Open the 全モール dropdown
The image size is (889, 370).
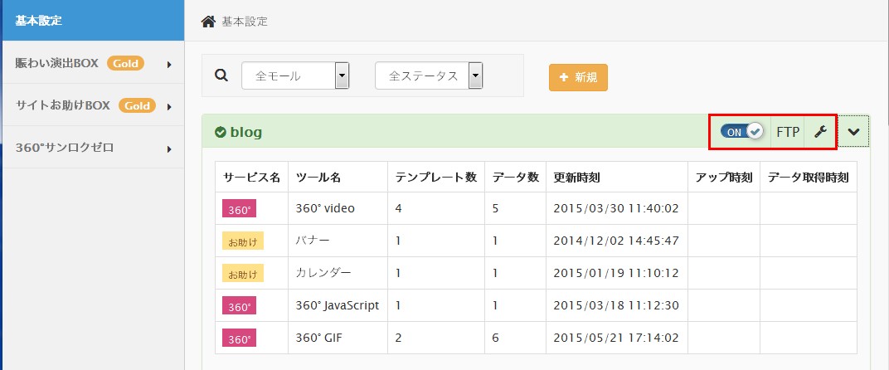tap(295, 75)
